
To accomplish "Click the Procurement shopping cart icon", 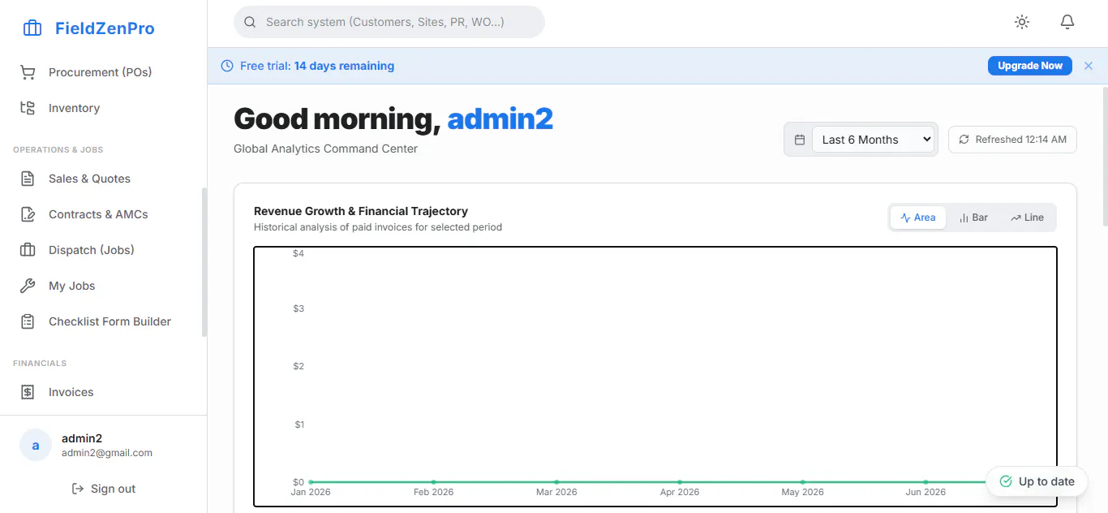I will click(28, 72).
